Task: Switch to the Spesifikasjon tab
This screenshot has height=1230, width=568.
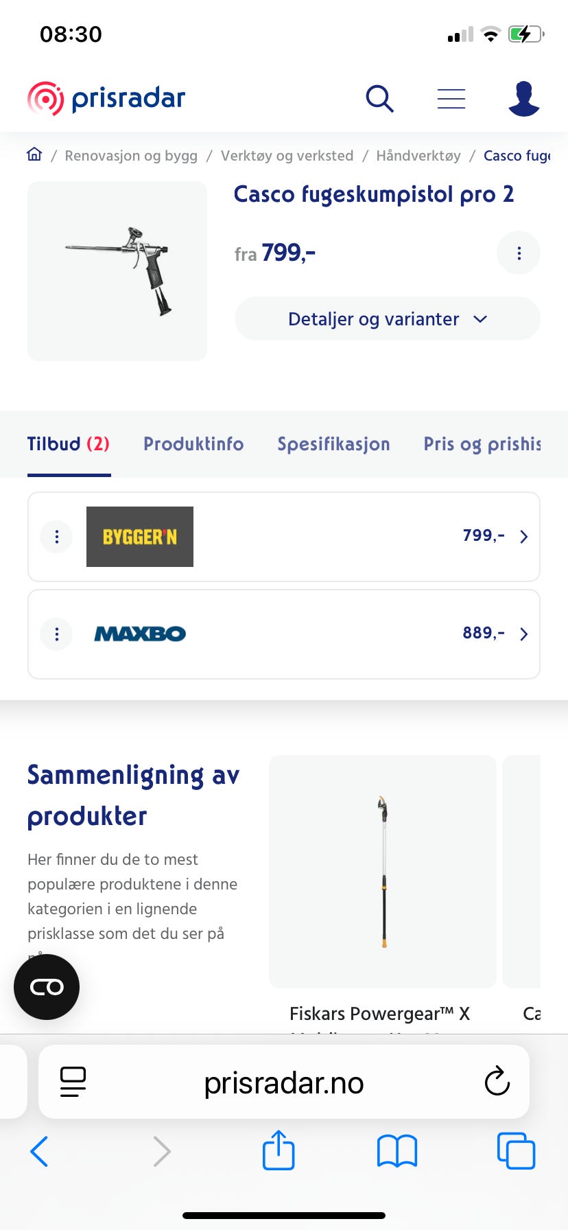Action: pos(333,444)
